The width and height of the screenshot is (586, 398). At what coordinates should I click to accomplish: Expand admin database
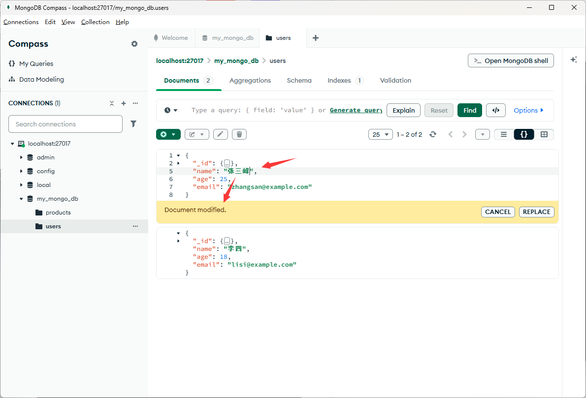click(x=21, y=157)
